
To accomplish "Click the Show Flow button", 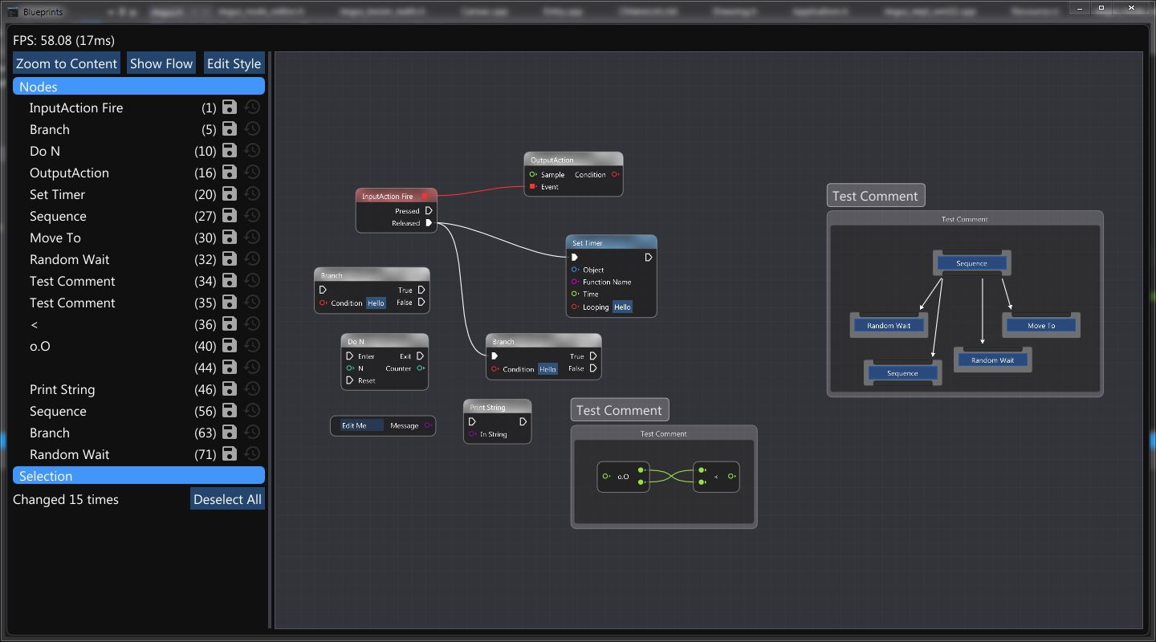I will click(x=161, y=63).
